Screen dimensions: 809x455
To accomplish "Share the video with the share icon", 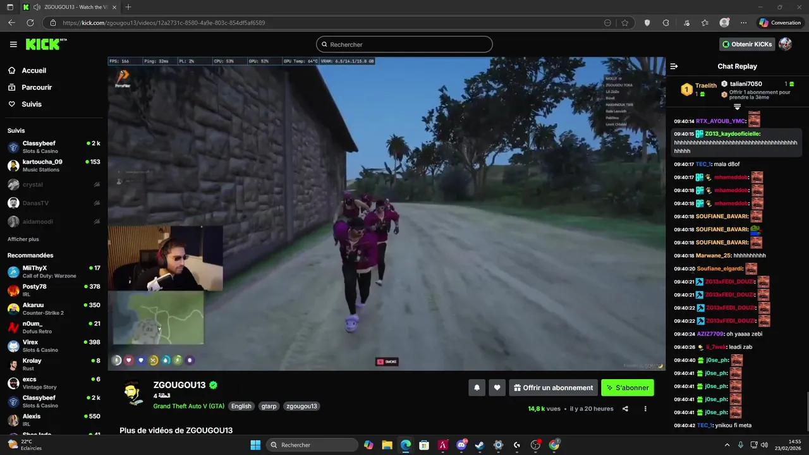I will [625, 409].
